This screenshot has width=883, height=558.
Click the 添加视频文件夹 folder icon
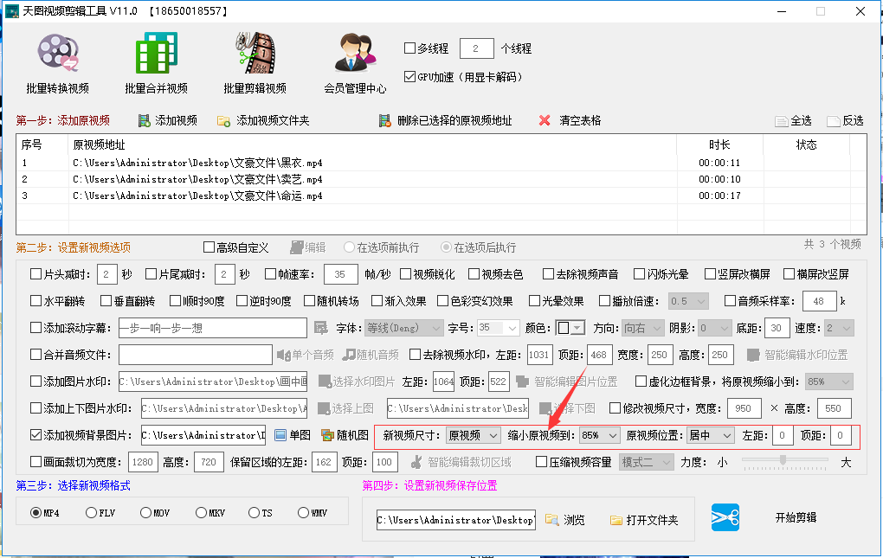pyautogui.click(x=223, y=121)
